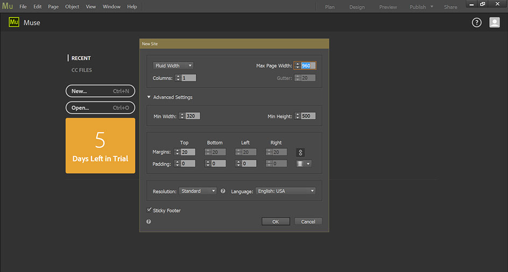Confirm the New Site dialog with OK
This screenshot has width=508, height=272.
click(276, 221)
